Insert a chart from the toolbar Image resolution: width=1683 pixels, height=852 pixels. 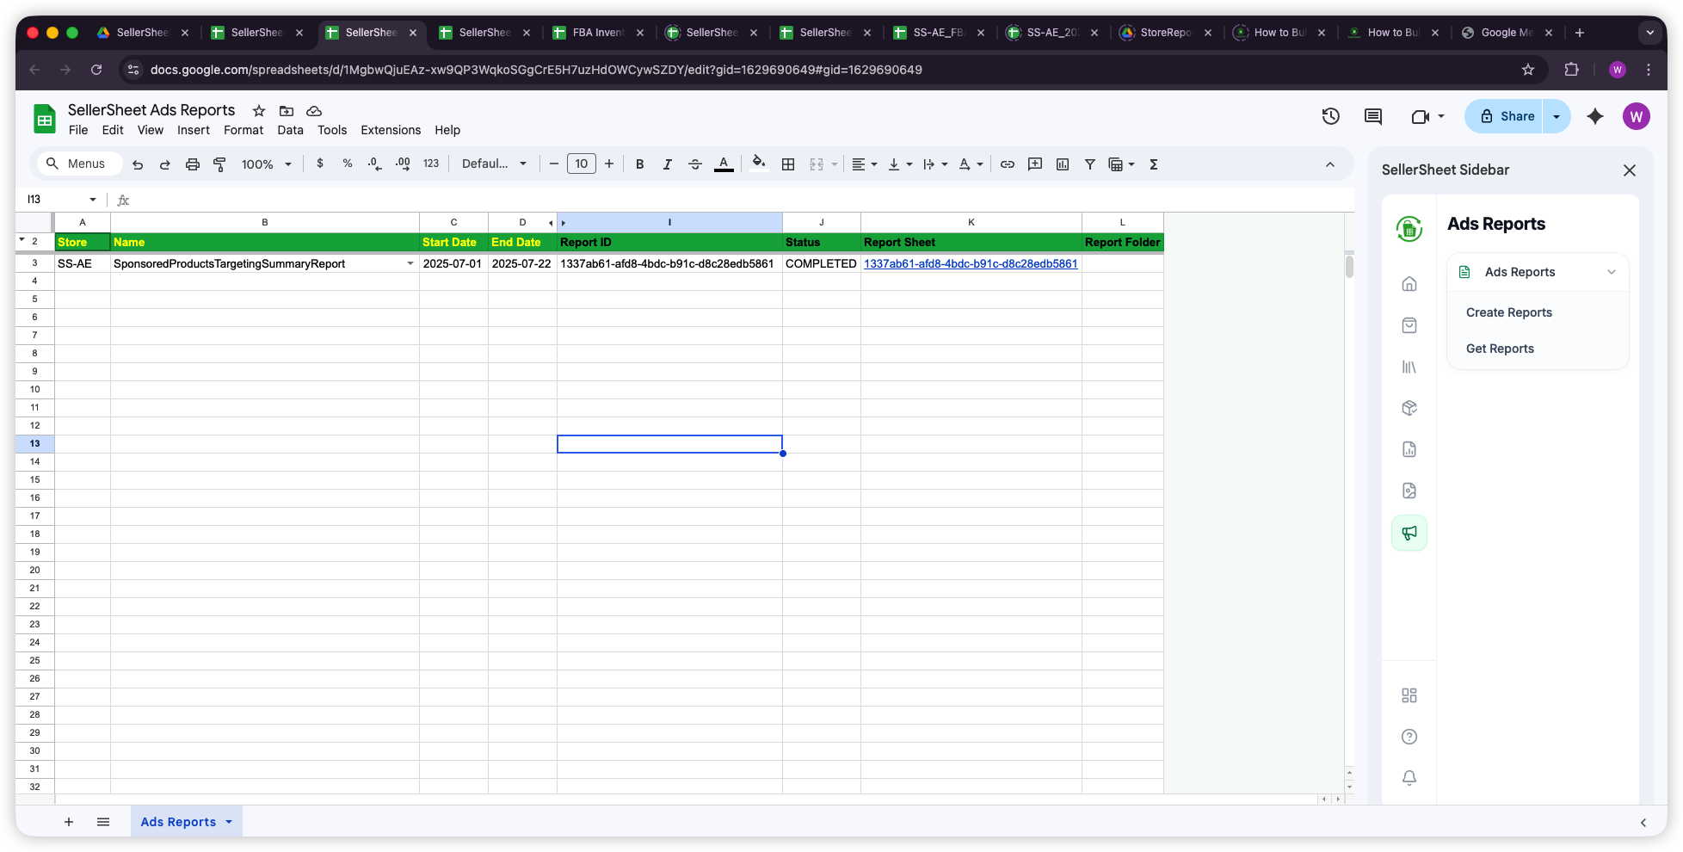click(1063, 164)
